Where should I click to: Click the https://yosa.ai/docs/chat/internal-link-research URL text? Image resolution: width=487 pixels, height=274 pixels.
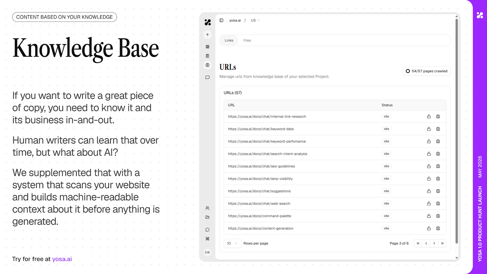(267, 117)
